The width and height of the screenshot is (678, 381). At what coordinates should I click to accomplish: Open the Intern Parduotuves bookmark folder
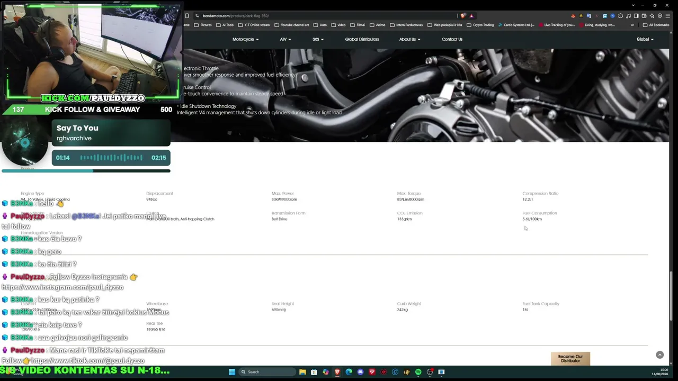406,25
